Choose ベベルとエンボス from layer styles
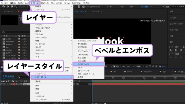 pos(89,64)
